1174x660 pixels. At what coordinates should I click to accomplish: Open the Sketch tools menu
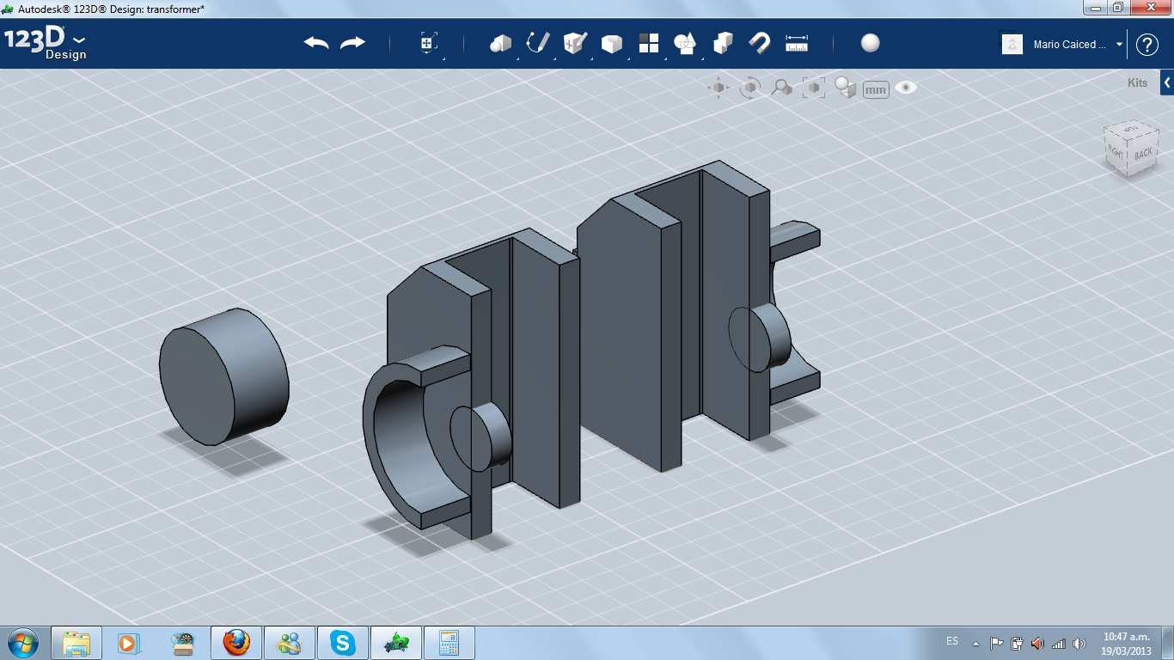537,43
